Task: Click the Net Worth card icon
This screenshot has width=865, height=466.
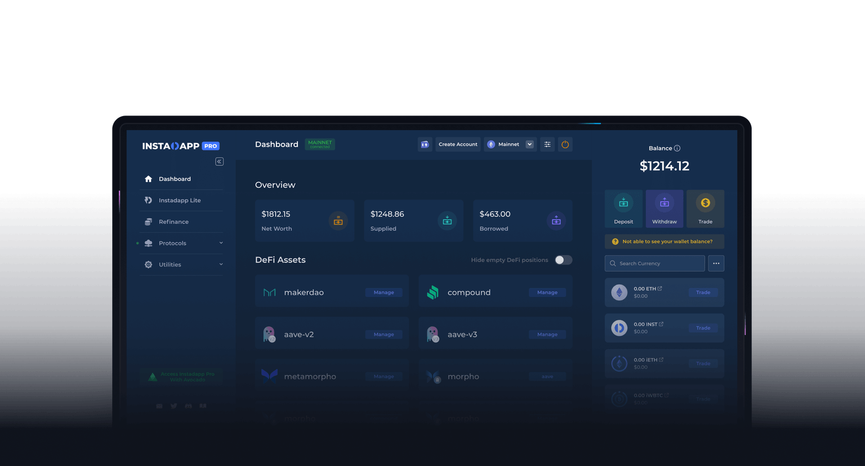Action: click(338, 221)
